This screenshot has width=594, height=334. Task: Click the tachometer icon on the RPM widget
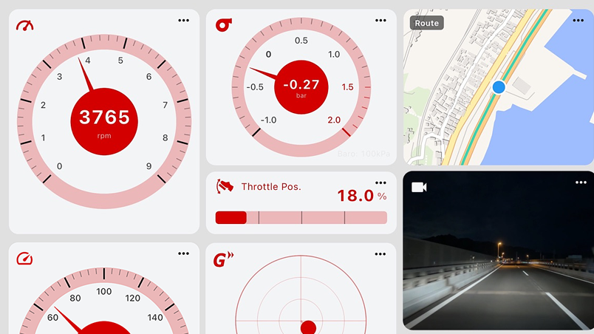tap(24, 25)
